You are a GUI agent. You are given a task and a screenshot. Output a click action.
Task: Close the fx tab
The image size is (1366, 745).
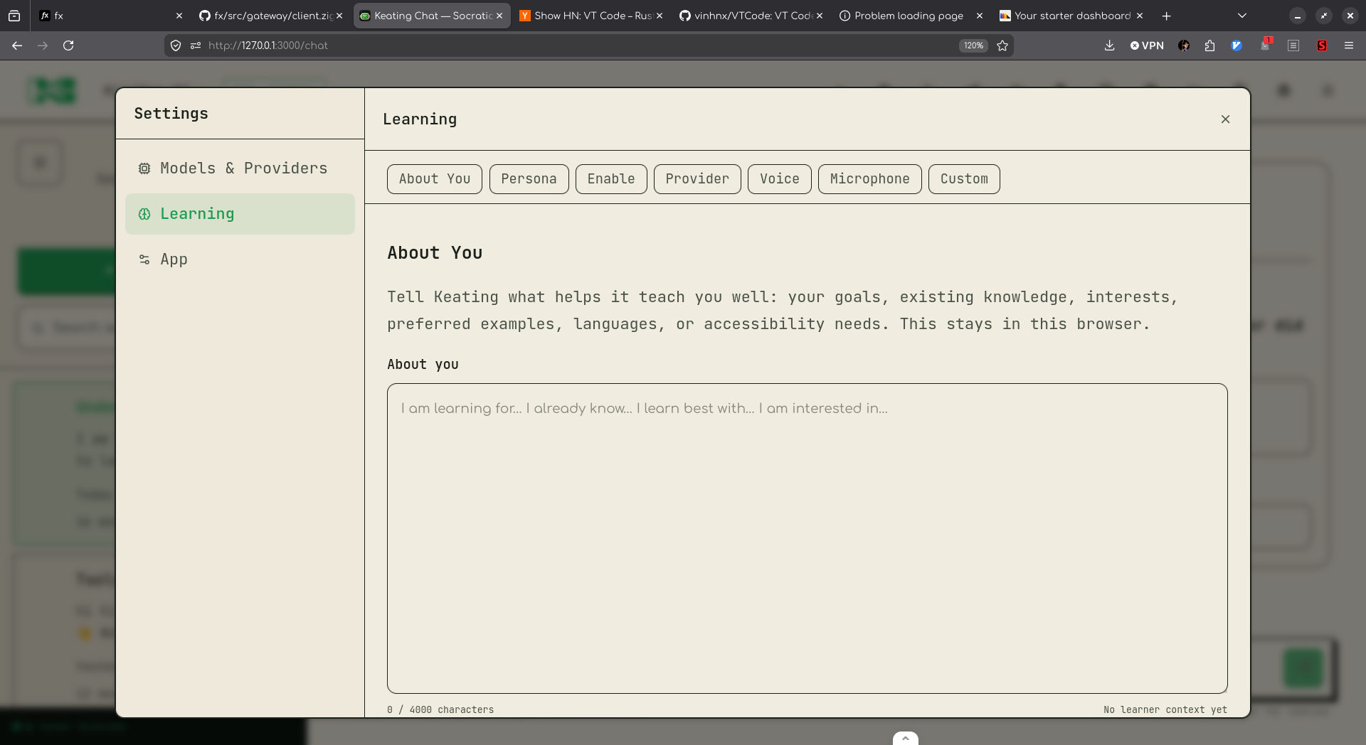click(x=179, y=16)
